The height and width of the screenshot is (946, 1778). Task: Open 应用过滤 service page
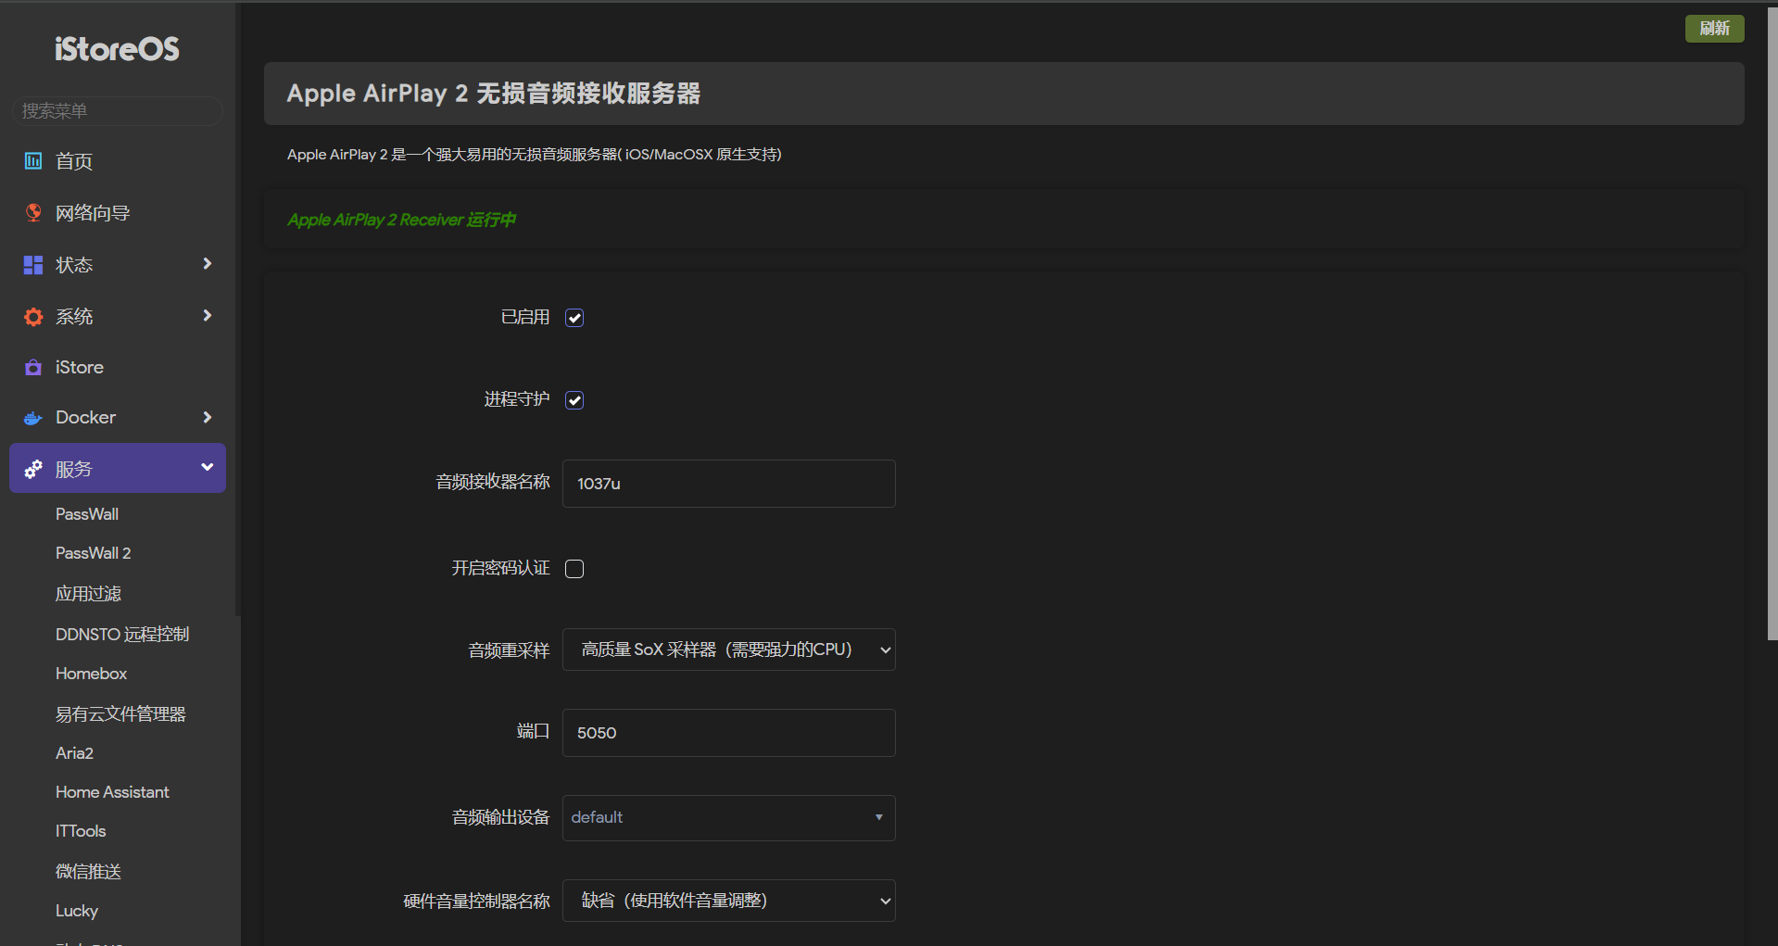pos(88,594)
